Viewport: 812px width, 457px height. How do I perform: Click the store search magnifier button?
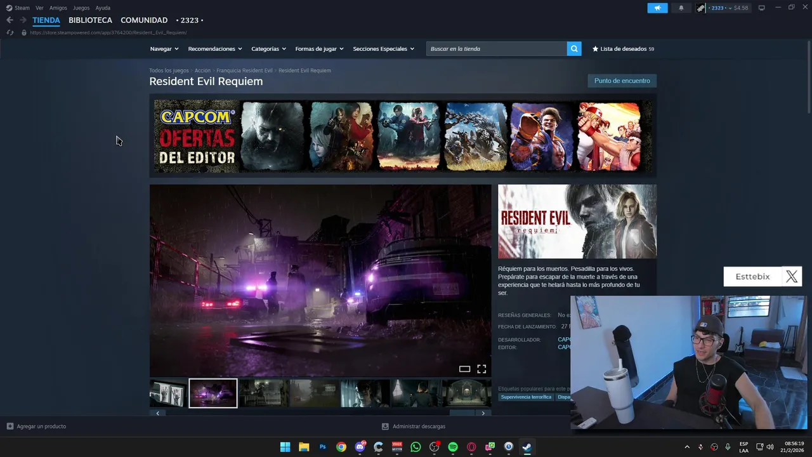tap(574, 49)
